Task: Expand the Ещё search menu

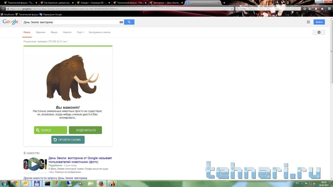Action: tap(80, 32)
